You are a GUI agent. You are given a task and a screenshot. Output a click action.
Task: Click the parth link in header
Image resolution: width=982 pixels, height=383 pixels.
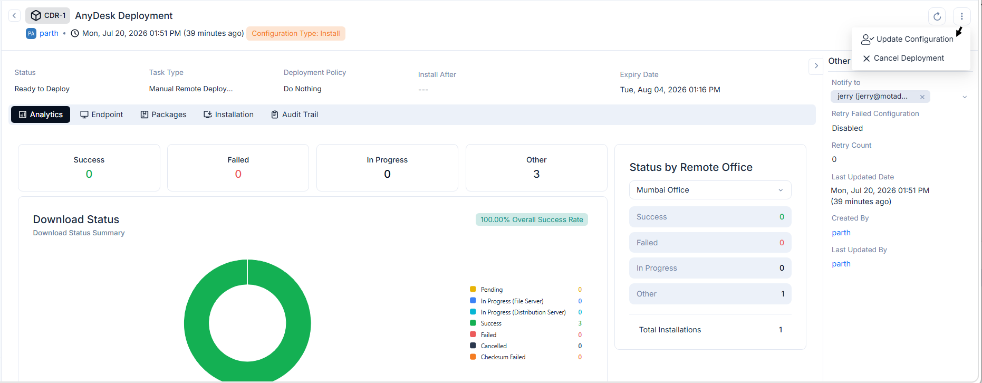[x=49, y=33]
